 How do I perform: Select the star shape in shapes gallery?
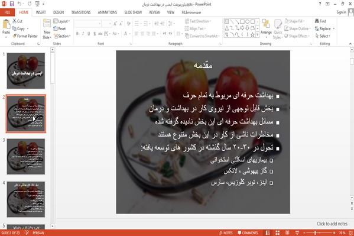click(x=252, y=34)
